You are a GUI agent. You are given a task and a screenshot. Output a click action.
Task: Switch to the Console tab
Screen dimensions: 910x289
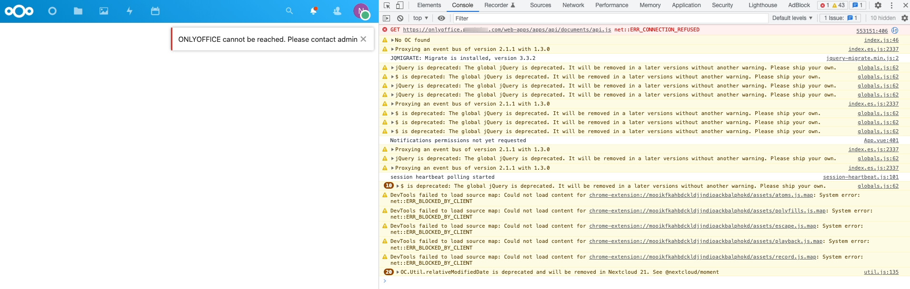462,5
